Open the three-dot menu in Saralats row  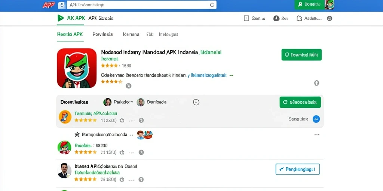point(132,153)
